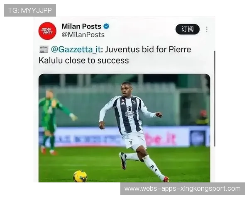Viewport: 249px width, 199px height.
Task: Open the Milan Posts red profile avatar
Action: click(x=47, y=31)
